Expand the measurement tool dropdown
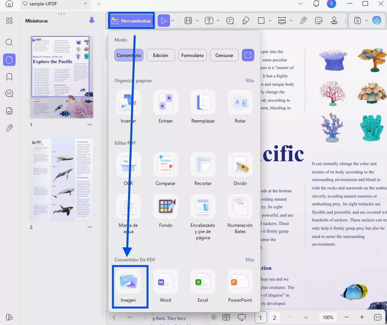 point(291,21)
